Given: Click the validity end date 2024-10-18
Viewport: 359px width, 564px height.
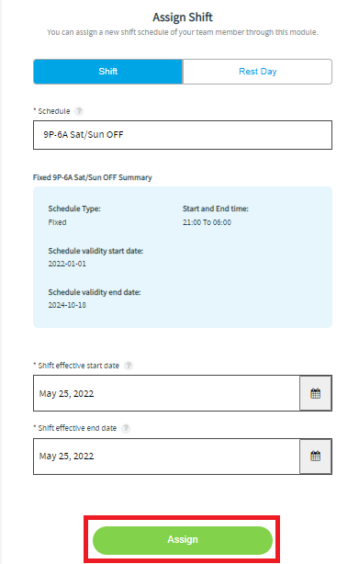Looking at the screenshot, I should click(67, 305).
